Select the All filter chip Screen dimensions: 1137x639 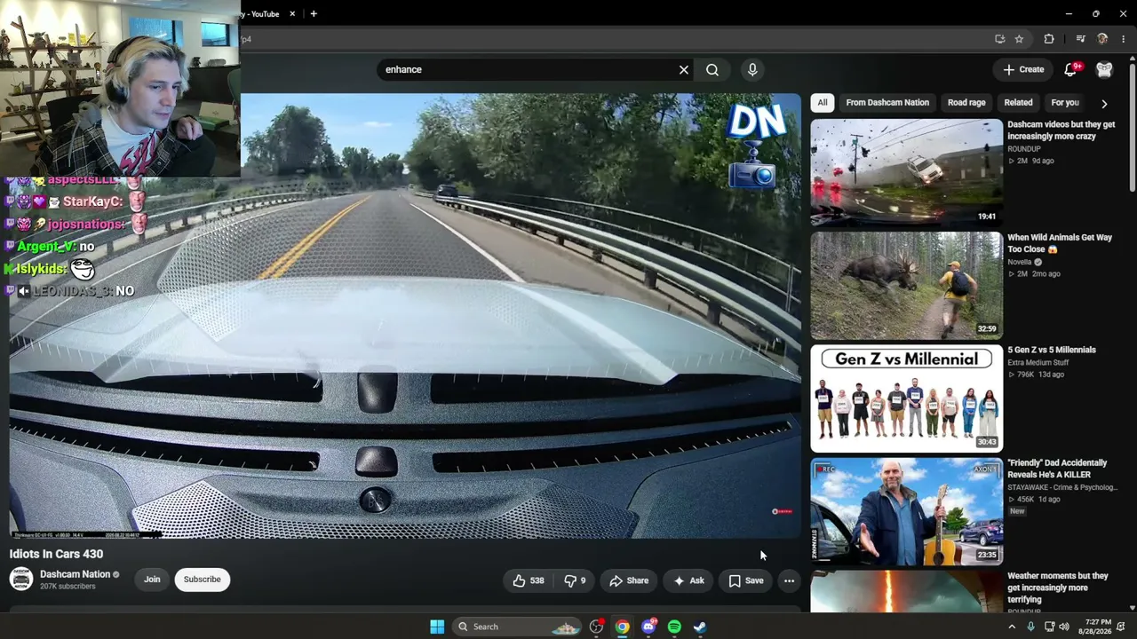823,103
